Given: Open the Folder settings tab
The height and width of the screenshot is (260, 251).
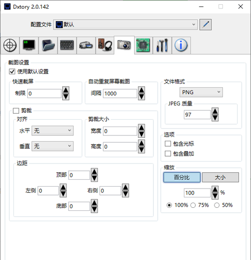Looking at the screenshot, I should click(48, 45).
